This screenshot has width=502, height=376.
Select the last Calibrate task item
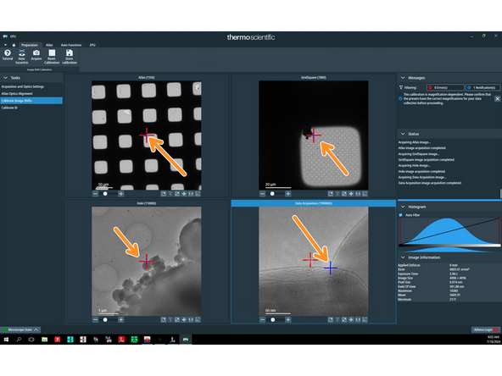[x=31, y=108]
